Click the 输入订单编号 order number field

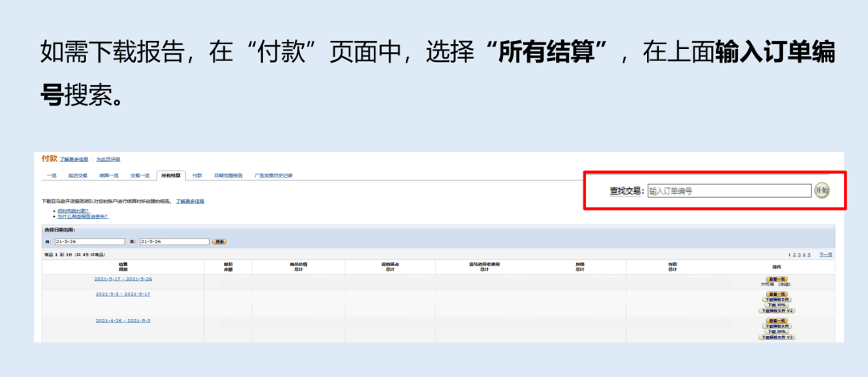[729, 191]
